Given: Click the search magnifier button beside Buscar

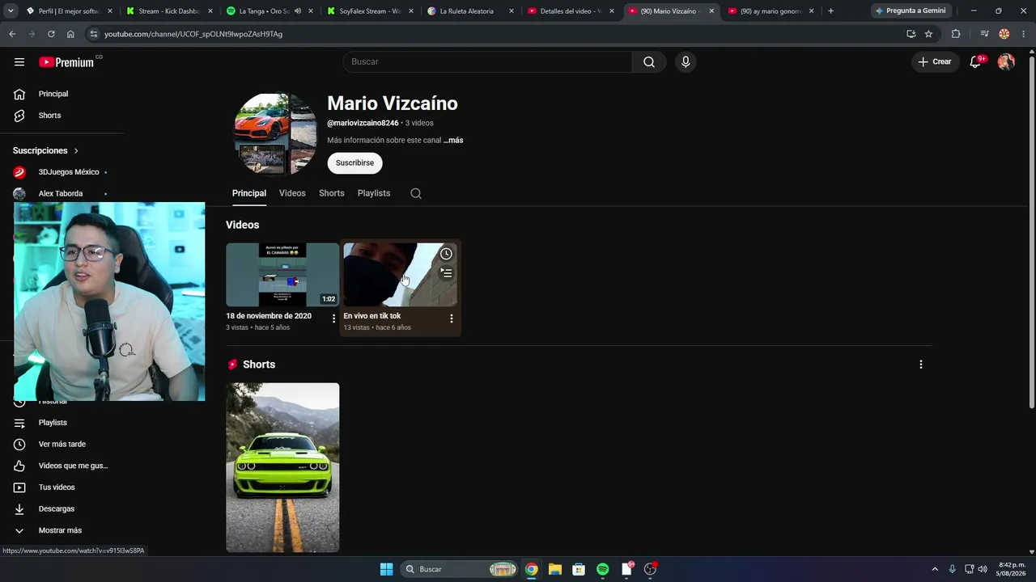Looking at the screenshot, I should click(x=649, y=62).
